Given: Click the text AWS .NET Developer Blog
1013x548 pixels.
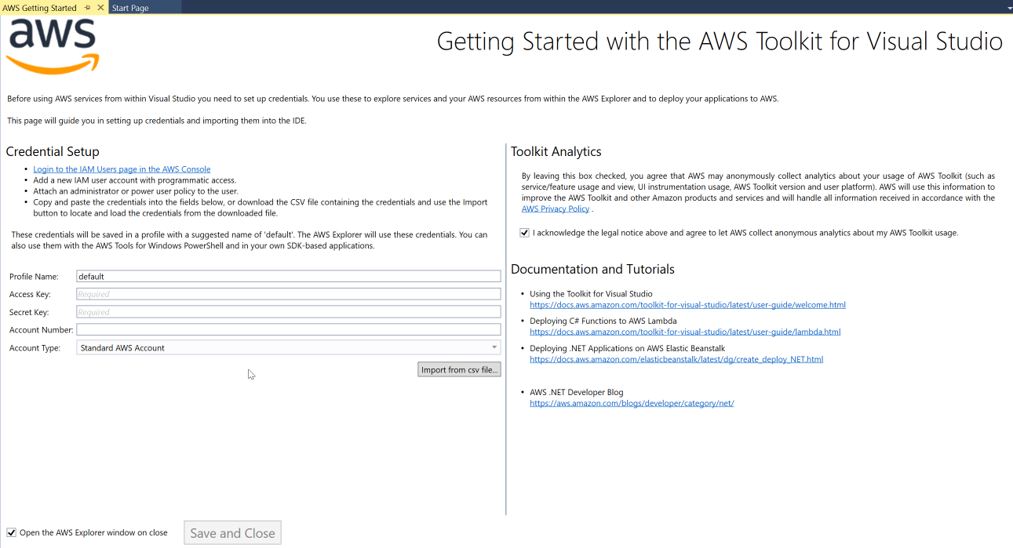Looking at the screenshot, I should [576, 392].
